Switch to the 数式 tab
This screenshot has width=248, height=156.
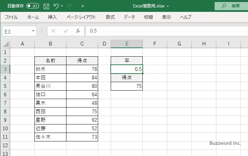tap(110, 17)
